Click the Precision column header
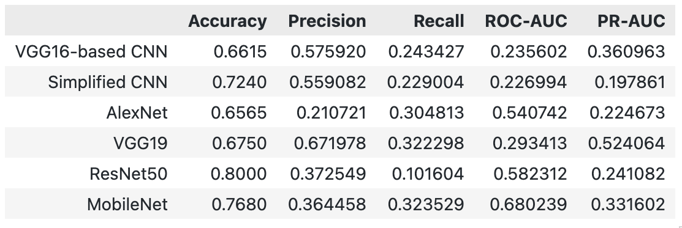This screenshot has width=682, height=228. (327, 21)
